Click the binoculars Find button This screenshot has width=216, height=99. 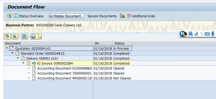[24, 37]
